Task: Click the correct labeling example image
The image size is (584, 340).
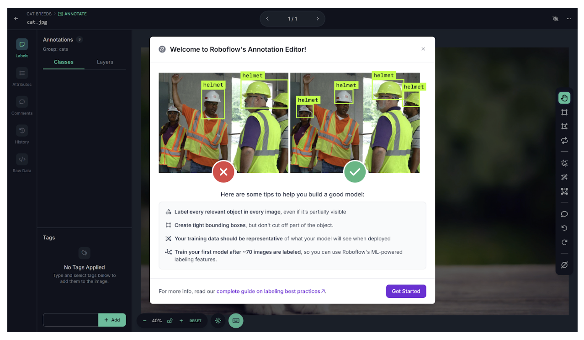Action: [x=355, y=122]
